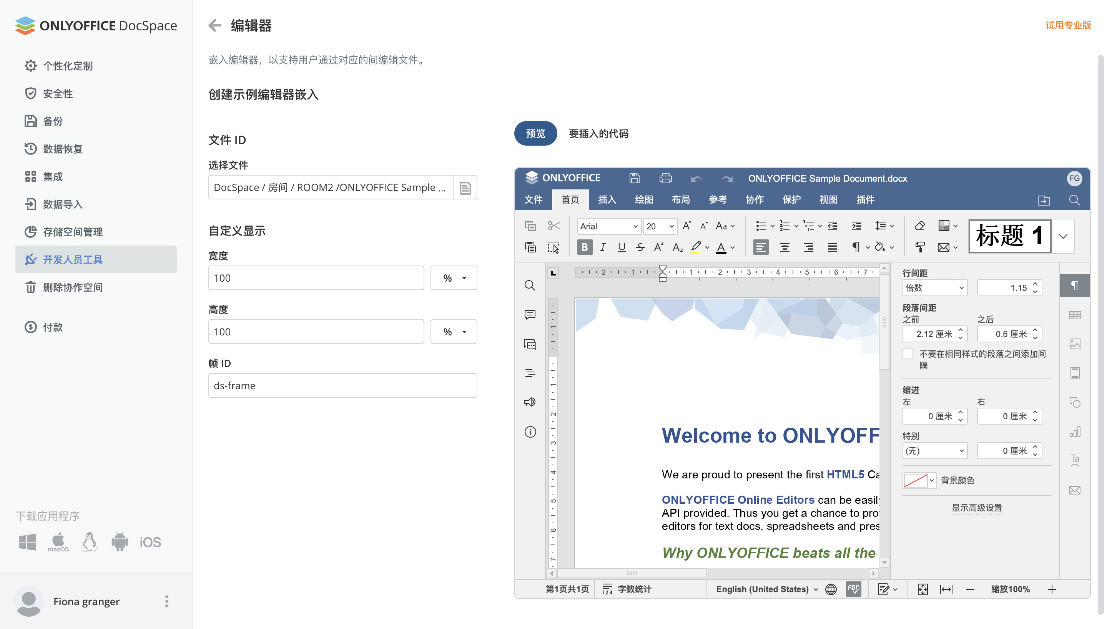Open the width percent unit dropdown
Screen dimensions: 1107x629
pyautogui.click(x=453, y=278)
